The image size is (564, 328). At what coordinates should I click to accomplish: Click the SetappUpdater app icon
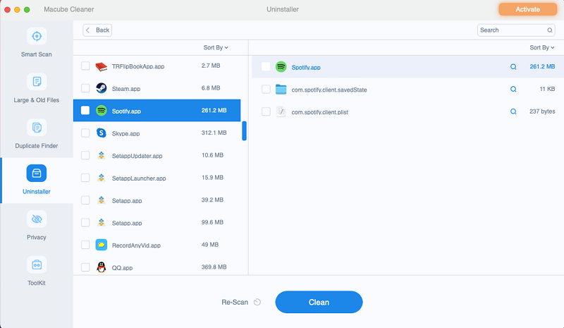point(102,155)
